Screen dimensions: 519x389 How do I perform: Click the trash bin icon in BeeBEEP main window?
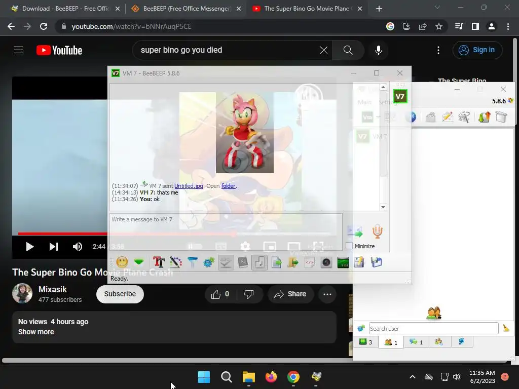(501, 117)
